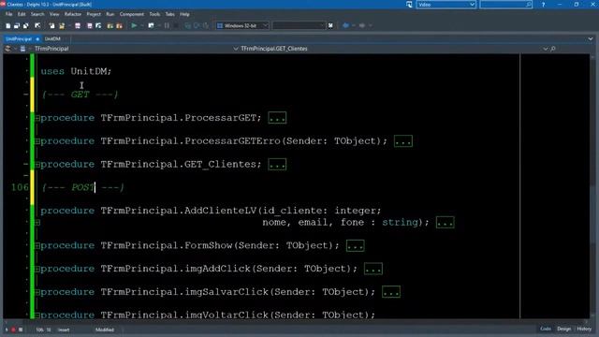This screenshot has width=599, height=337.
Task: Click the code editor vertical scrollbar
Action: tap(592, 185)
